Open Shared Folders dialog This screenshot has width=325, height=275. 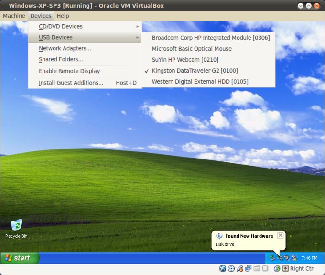pos(85,59)
